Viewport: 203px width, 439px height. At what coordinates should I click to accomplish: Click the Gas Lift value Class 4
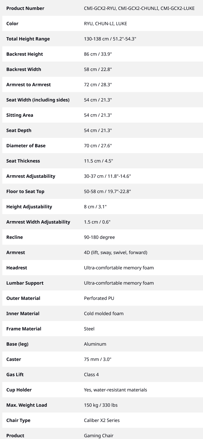(x=91, y=375)
